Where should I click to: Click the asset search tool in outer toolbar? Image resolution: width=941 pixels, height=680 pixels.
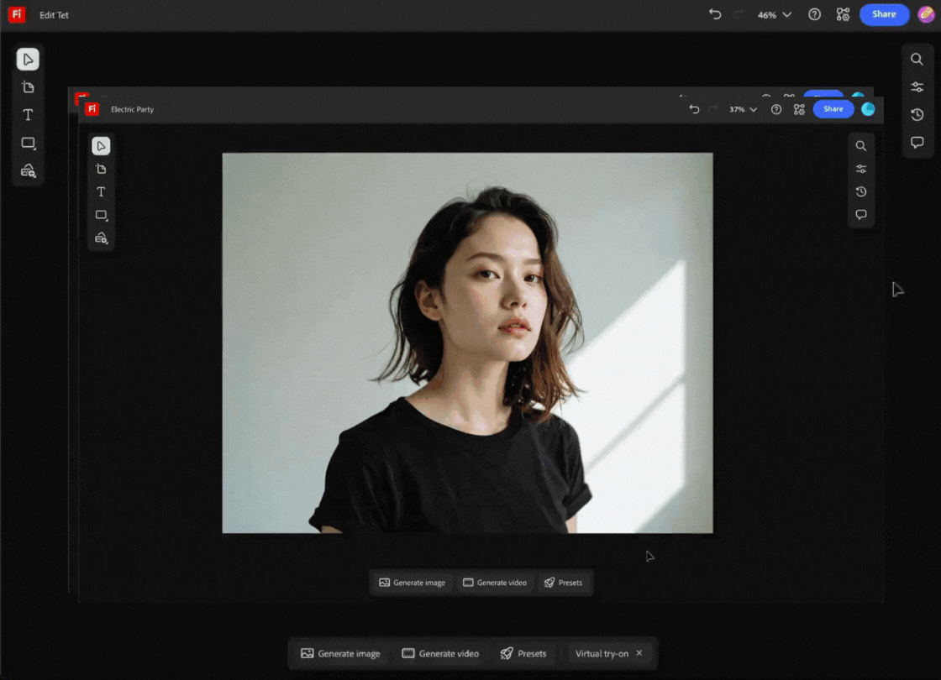click(x=28, y=171)
